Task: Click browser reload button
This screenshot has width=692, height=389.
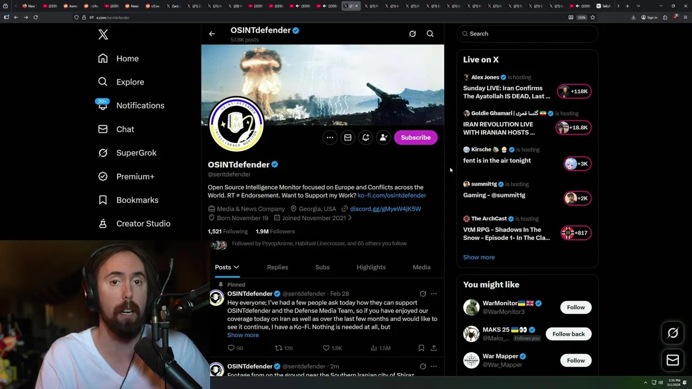Action: [x=36, y=17]
